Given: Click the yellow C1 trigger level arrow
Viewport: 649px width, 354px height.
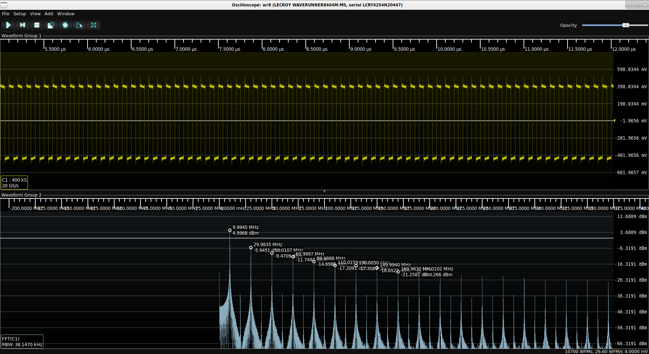Looking at the screenshot, I should click(x=614, y=121).
